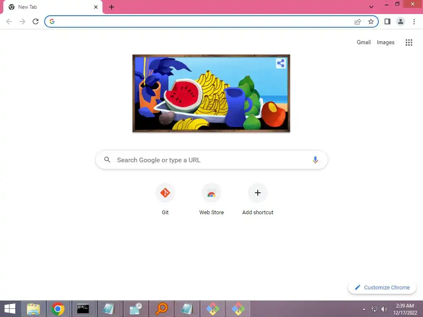The width and height of the screenshot is (423, 317).
Task: Minimize the Chrome window
Action: 387,5
